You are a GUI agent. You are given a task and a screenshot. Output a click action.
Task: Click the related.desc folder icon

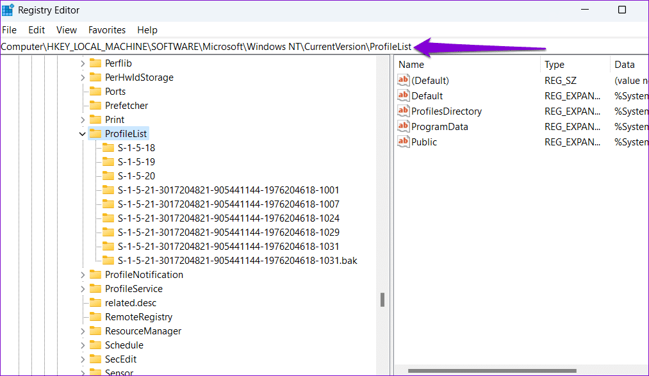95,302
